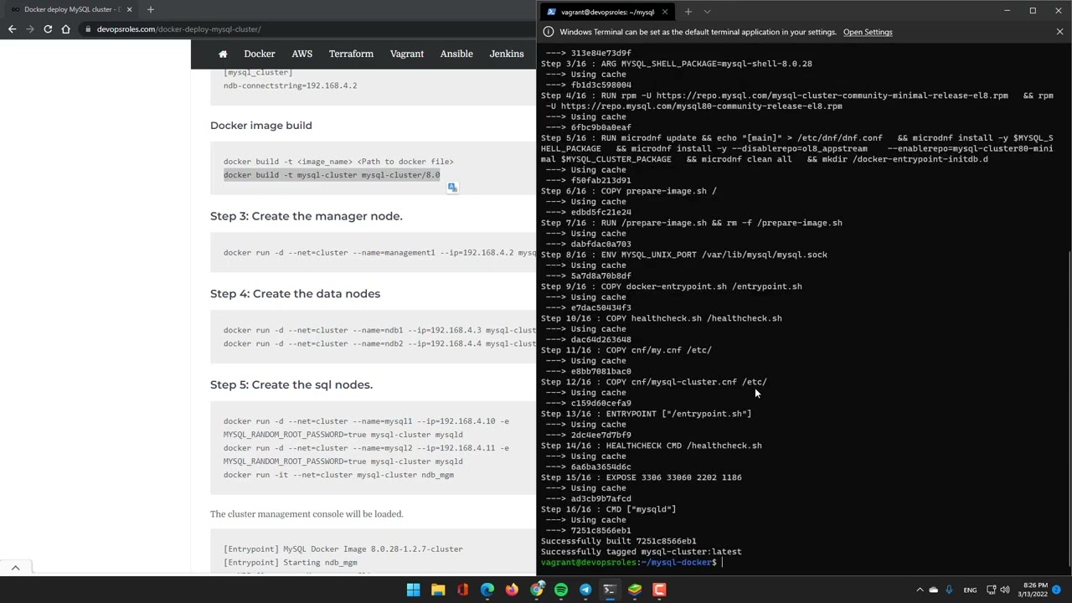Click the ndb1 docker run command line
The height and width of the screenshot is (603, 1072).
tap(379, 330)
